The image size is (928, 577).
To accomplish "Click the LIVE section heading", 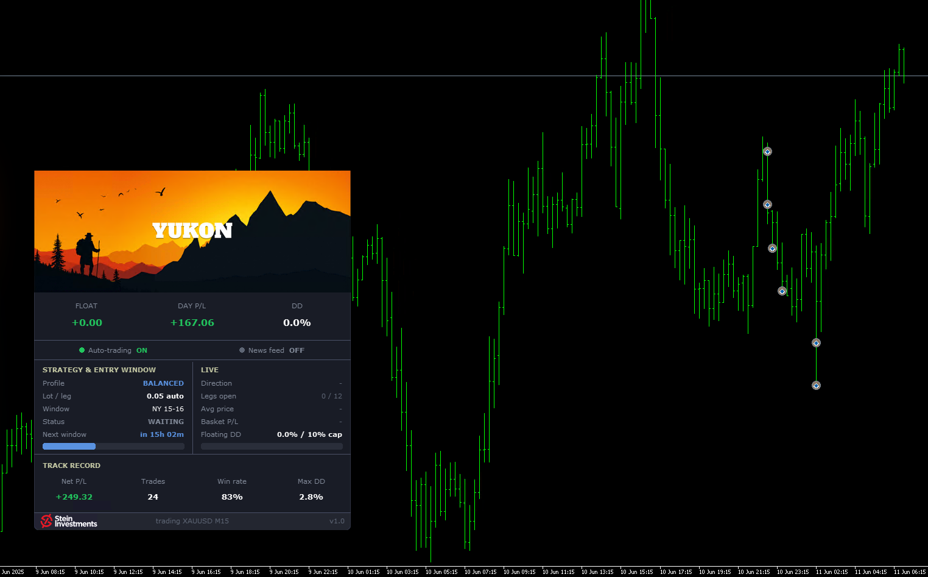I will click(x=209, y=370).
